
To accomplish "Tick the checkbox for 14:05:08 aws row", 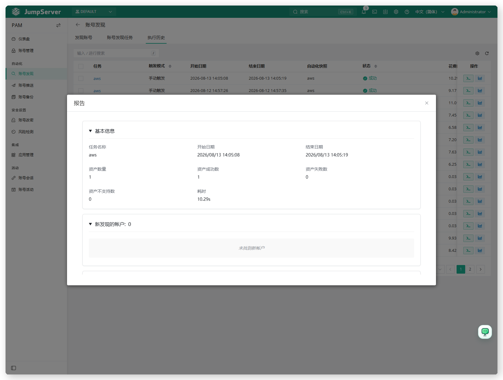I will (x=81, y=78).
